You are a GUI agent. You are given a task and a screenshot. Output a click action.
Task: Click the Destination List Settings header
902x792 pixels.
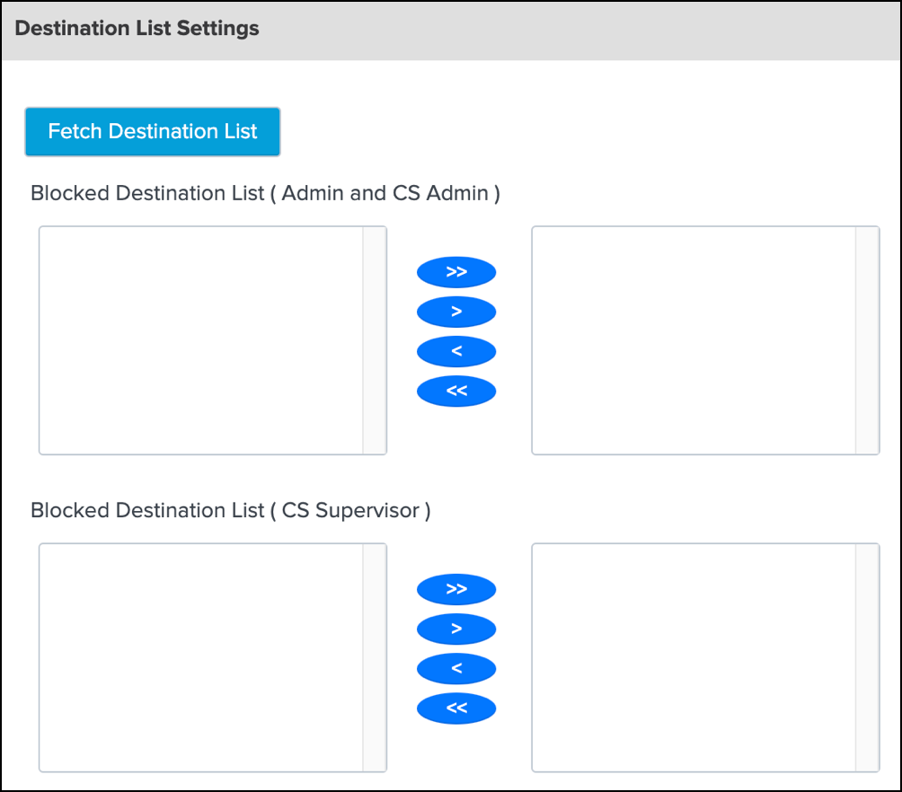click(137, 28)
